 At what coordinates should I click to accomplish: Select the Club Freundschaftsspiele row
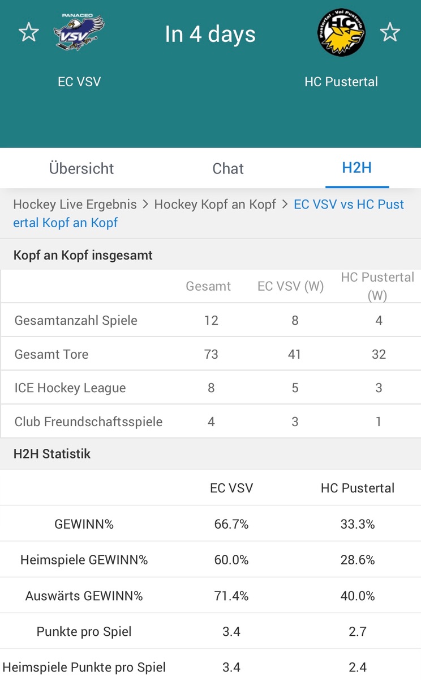(211, 422)
